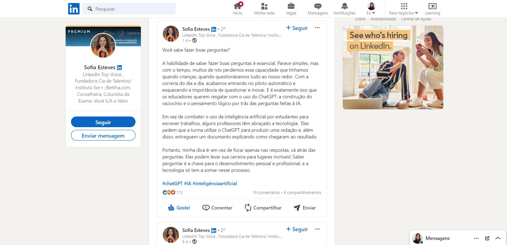Open the Vagas jobs icon
This screenshot has width=507, height=245.
[291, 9]
